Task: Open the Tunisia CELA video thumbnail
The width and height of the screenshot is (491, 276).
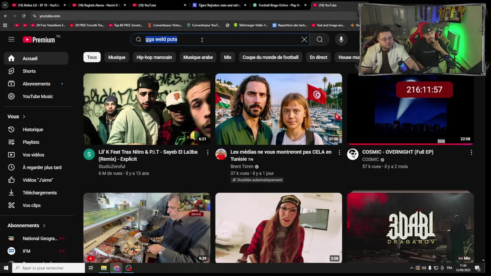Action: pyautogui.click(x=278, y=109)
